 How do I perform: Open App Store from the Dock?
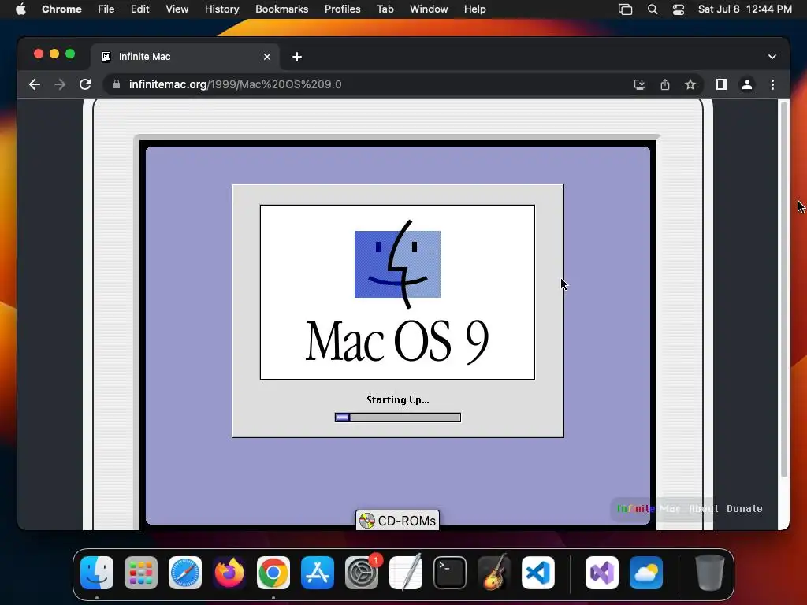pyautogui.click(x=318, y=573)
